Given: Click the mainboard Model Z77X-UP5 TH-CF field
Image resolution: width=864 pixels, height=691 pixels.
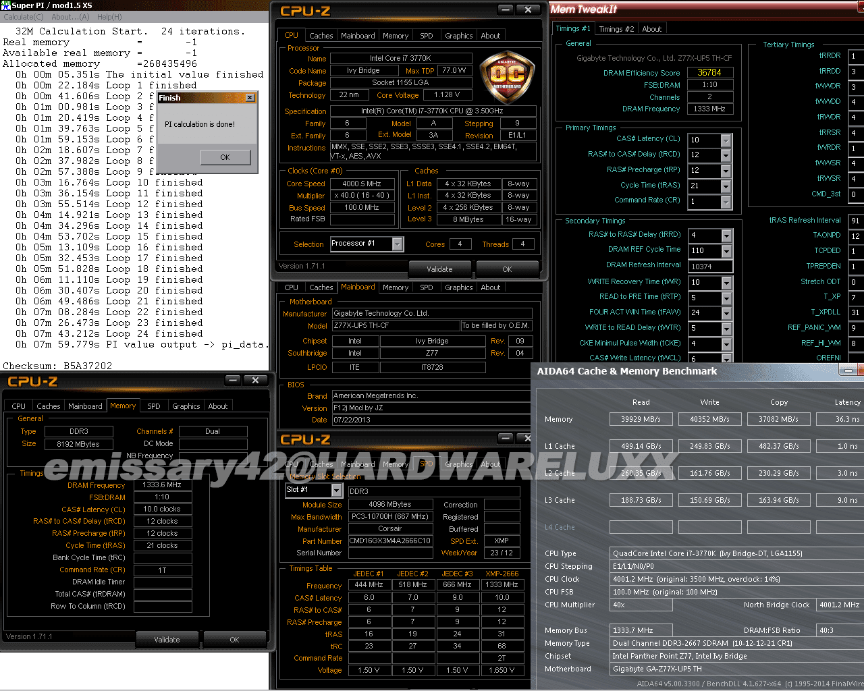Looking at the screenshot, I should point(396,325).
